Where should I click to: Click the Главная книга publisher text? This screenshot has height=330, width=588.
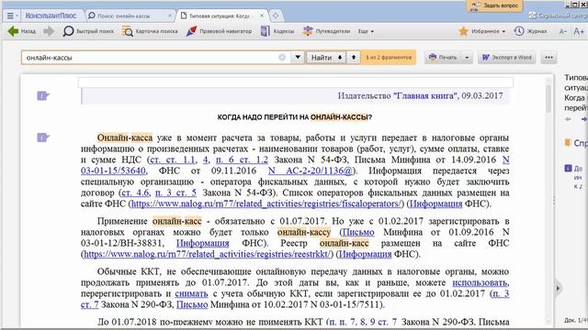[425, 95]
